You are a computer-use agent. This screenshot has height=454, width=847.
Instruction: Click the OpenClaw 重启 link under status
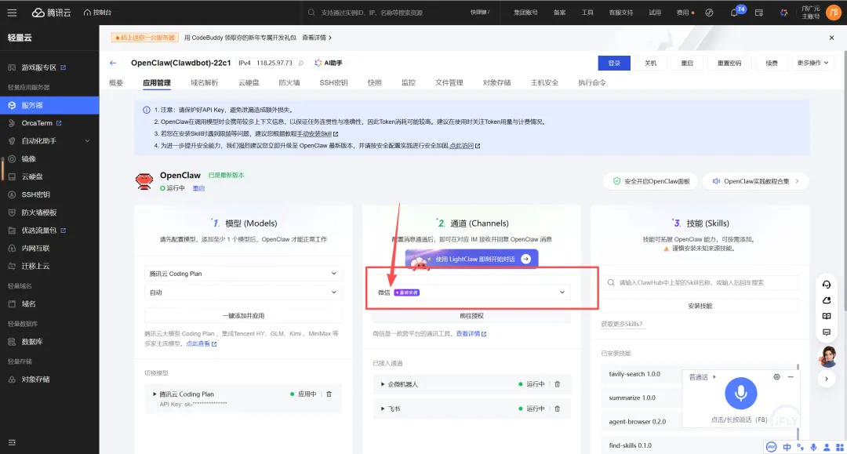pyautogui.click(x=198, y=188)
